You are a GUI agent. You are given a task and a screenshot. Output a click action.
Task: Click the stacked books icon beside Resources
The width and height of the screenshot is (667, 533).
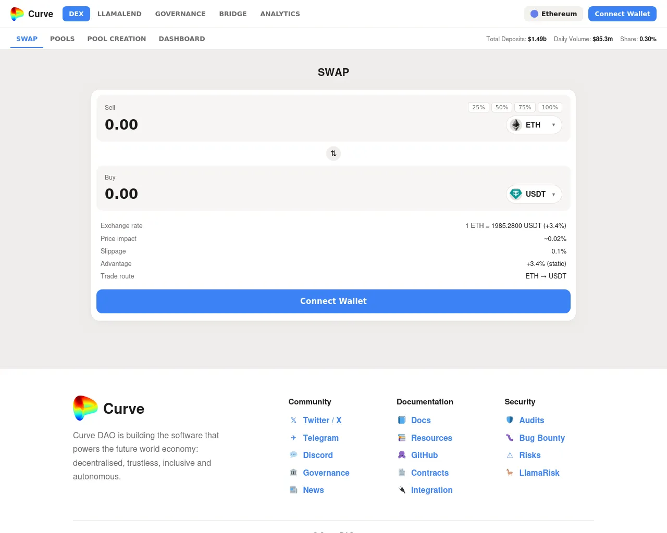(x=402, y=438)
